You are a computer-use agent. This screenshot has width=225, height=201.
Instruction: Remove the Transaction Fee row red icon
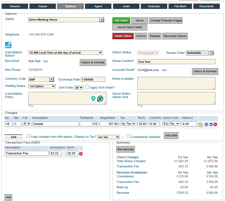click(81, 154)
